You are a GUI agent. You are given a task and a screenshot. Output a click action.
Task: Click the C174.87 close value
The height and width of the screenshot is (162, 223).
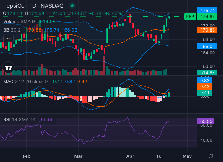click(77, 13)
